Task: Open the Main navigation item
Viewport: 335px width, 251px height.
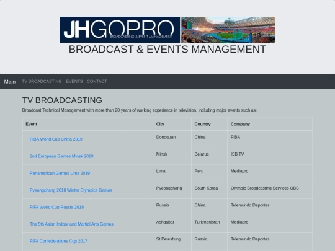Action: [10, 82]
